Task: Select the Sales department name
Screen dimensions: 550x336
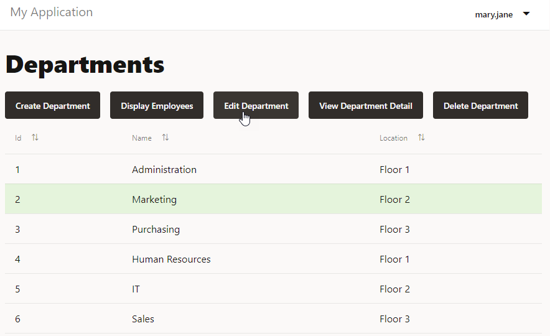Action: [143, 319]
